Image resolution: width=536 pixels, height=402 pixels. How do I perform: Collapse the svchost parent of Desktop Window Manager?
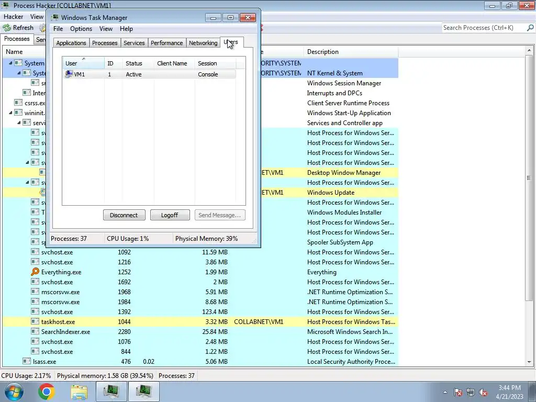tap(27, 162)
